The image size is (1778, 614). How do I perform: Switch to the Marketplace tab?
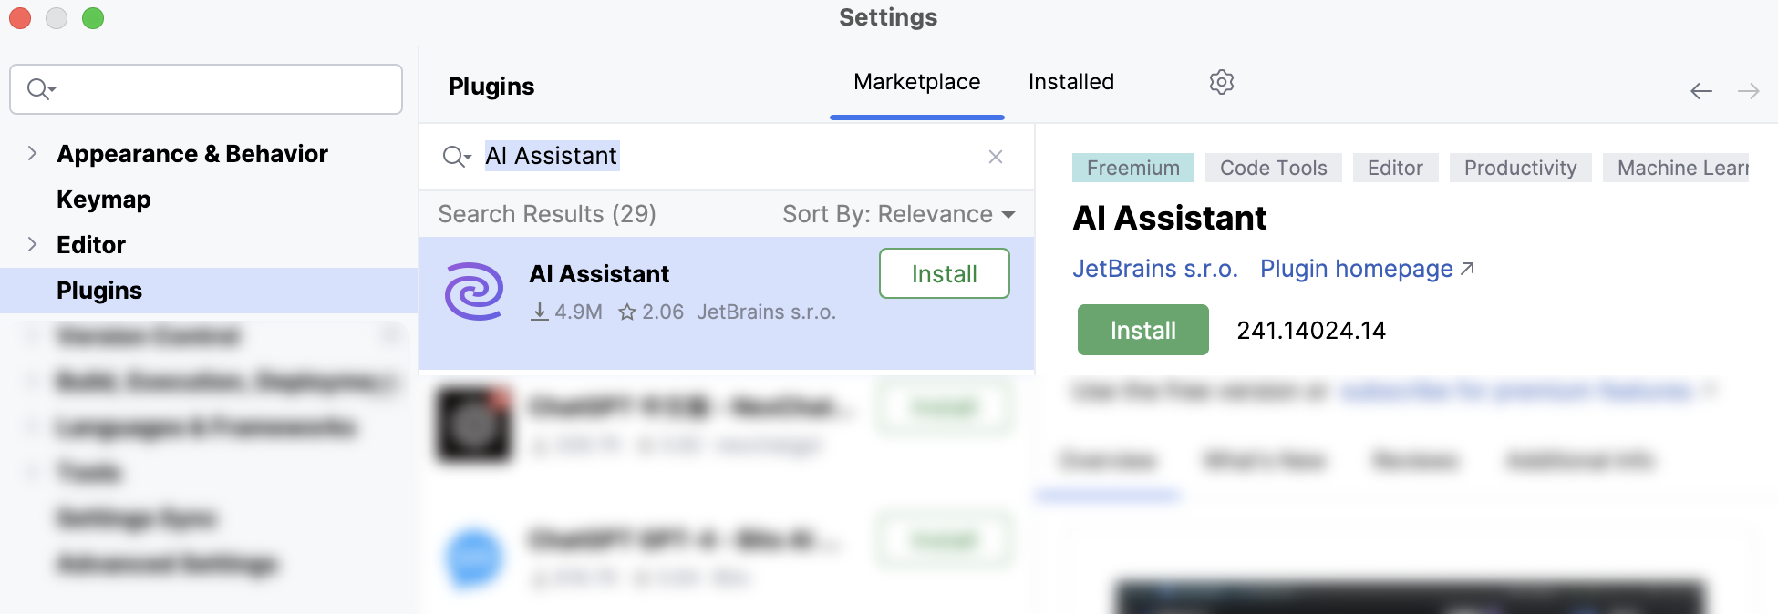click(x=915, y=82)
